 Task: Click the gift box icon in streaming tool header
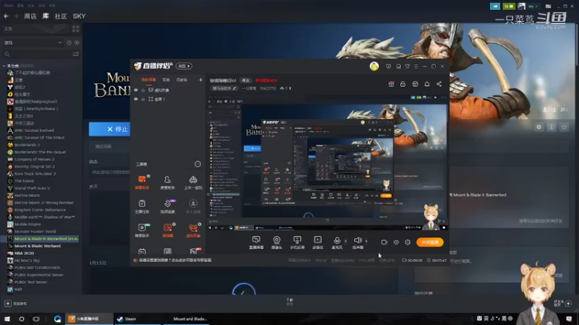[x=391, y=84]
